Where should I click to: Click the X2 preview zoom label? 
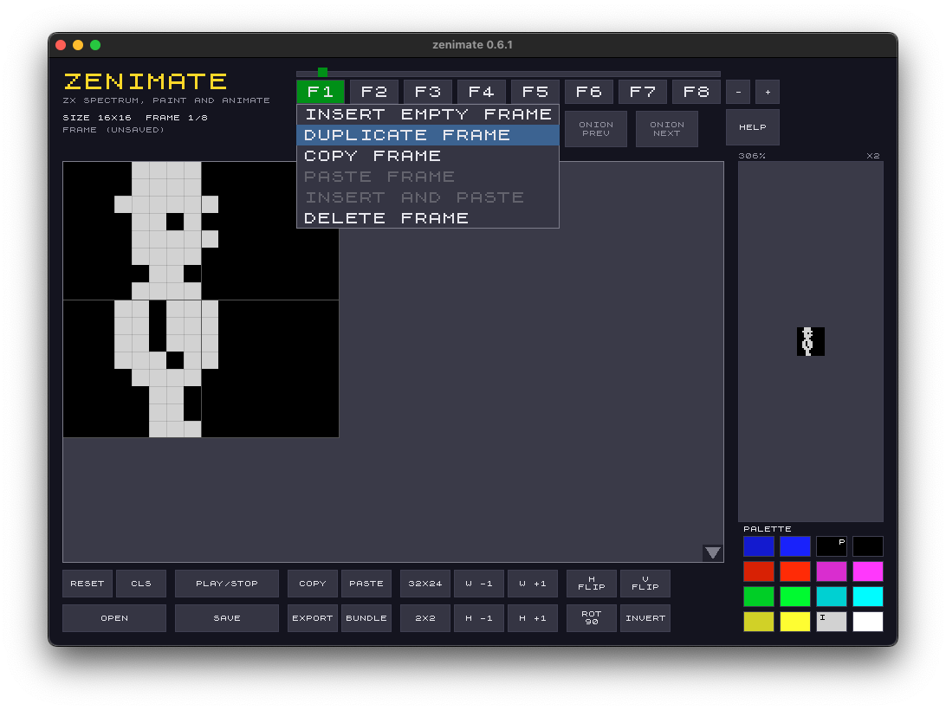(873, 156)
